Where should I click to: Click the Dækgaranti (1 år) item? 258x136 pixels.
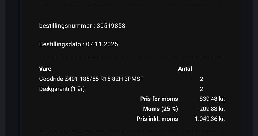pos(62,89)
